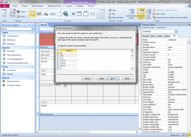Choose the Text Box control
The height and width of the screenshot is (137, 191).
39,14
